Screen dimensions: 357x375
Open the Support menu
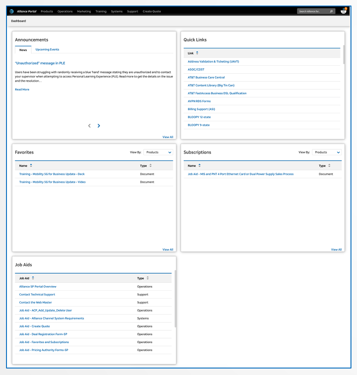pyautogui.click(x=132, y=11)
